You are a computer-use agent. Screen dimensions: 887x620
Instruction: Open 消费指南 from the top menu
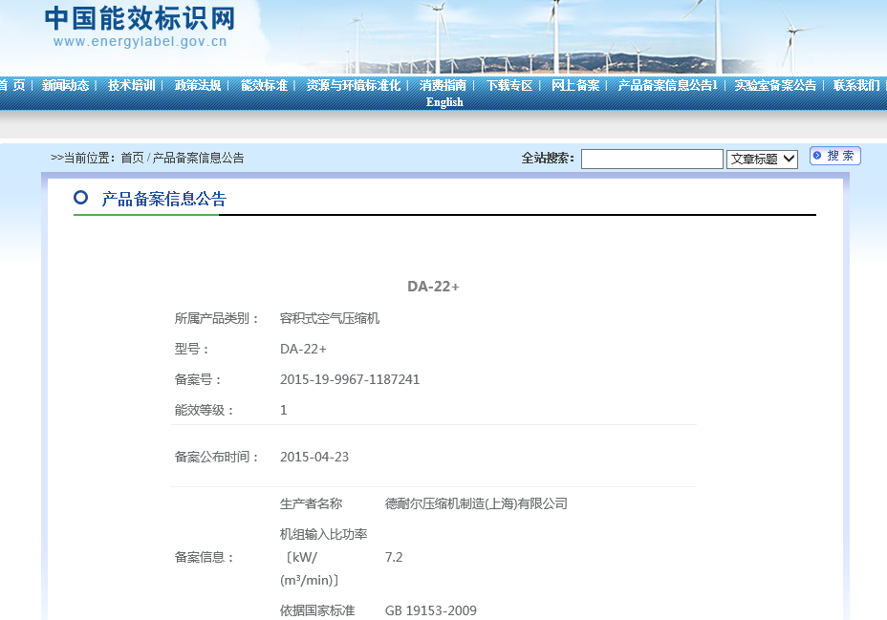tap(443, 85)
